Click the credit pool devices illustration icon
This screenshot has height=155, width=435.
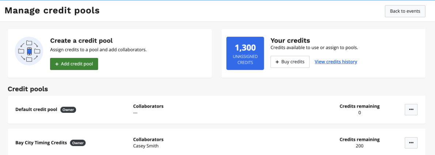[x=29, y=51]
